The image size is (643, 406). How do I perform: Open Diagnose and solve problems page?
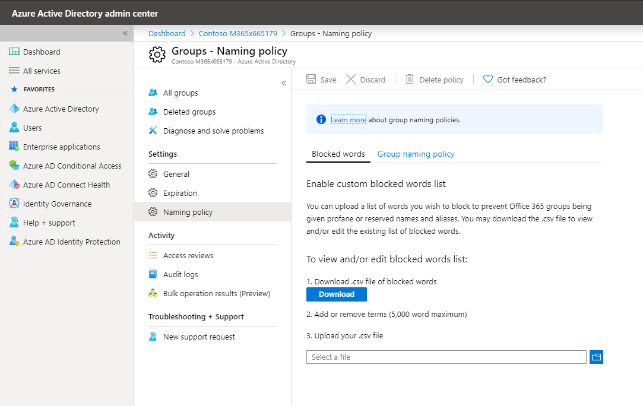pos(213,131)
